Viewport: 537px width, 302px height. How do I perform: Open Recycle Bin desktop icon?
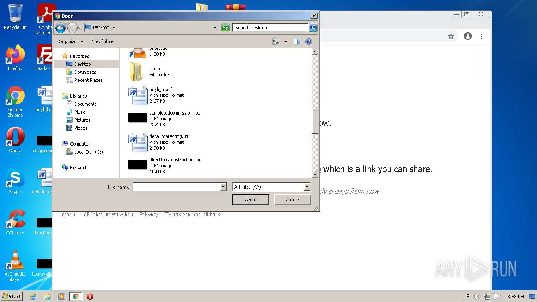pyautogui.click(x=15, y=17)
